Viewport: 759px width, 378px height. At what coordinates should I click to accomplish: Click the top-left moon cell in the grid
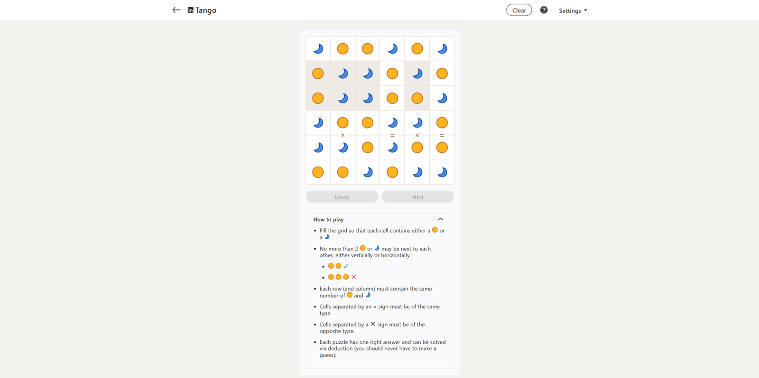[x=318, y=49]
